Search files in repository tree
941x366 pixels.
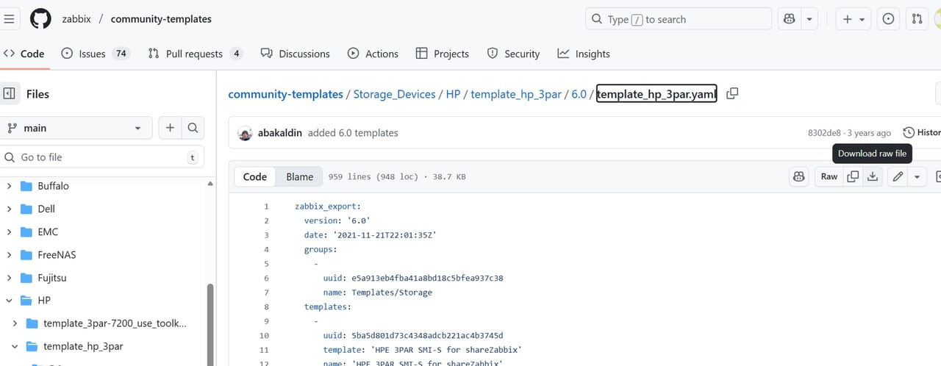(x=193, y=128)
